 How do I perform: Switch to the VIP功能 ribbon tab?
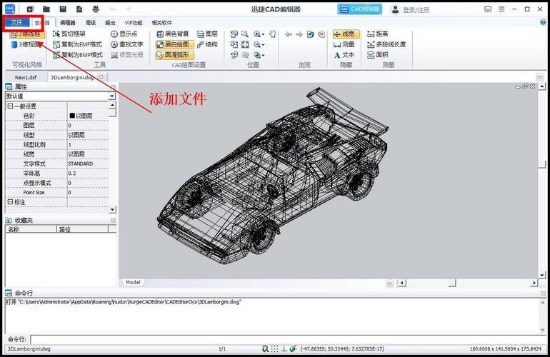click(x=134, y=23)
